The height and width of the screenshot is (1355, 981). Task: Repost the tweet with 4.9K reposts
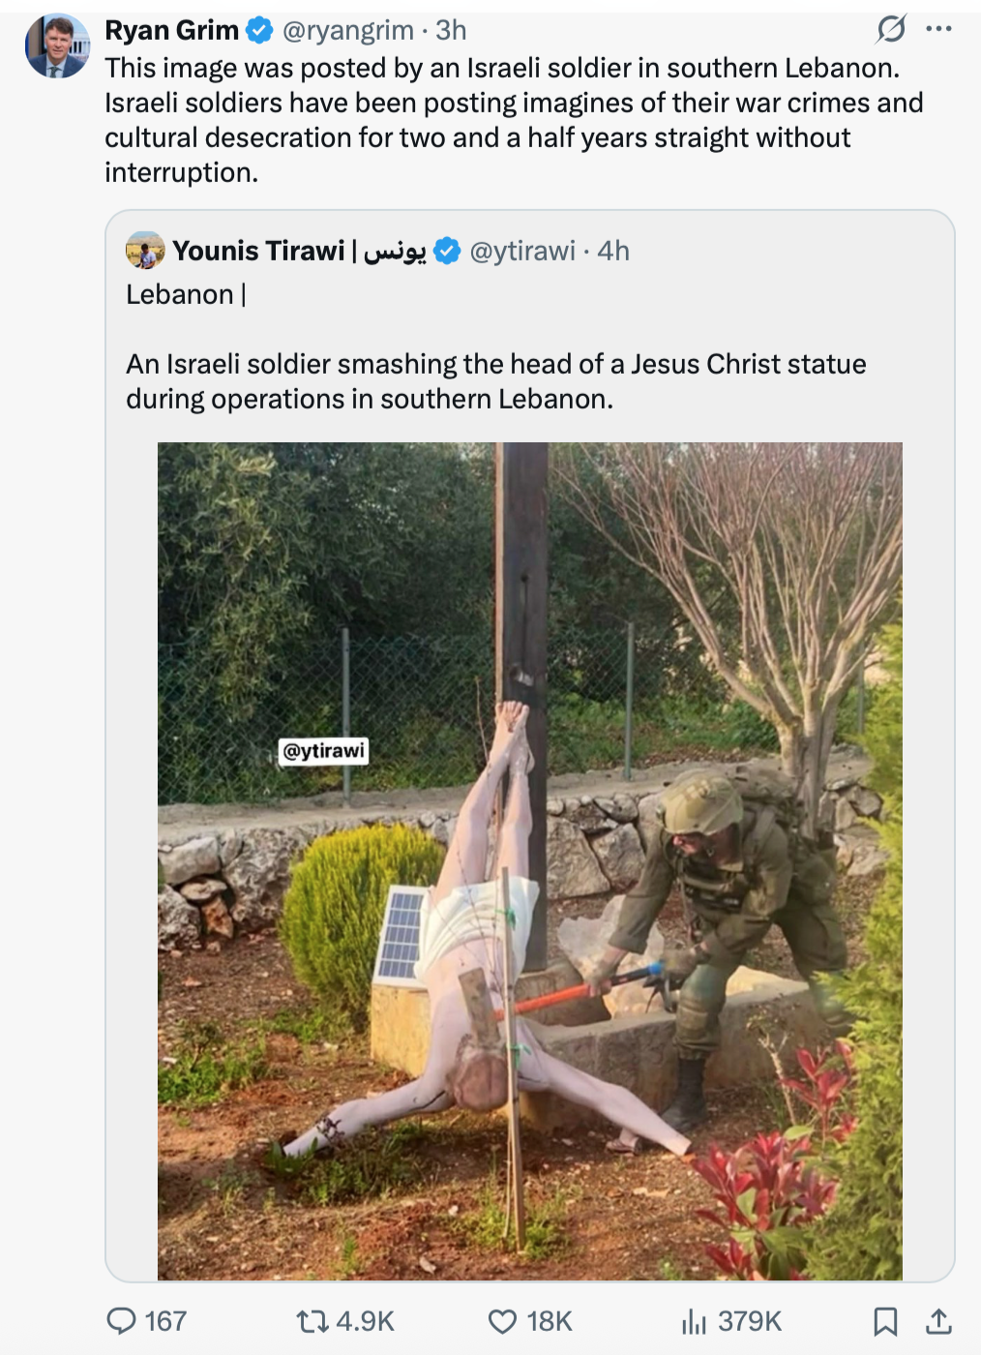click(x=312, y=1321)
